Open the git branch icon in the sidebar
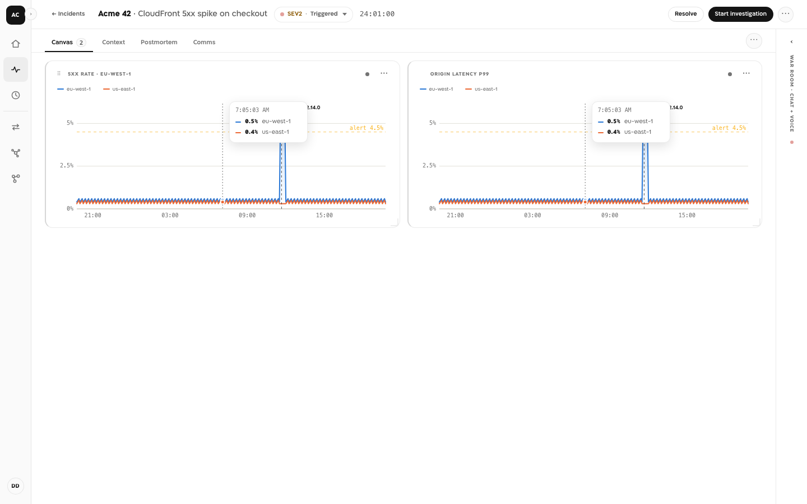The height and width of the screenshot is (504, 807). pyautogui.click(x=16, y=179)
